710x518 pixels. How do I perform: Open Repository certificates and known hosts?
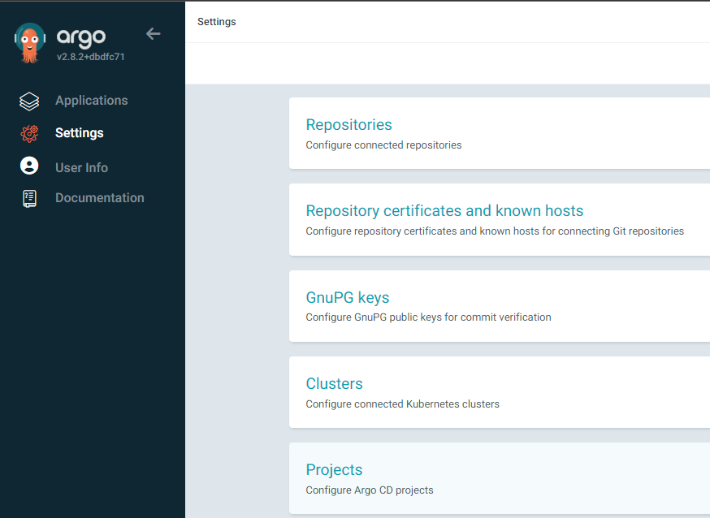(444, 211)
